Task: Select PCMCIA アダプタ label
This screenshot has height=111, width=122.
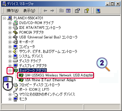Action: pos(31,32)
